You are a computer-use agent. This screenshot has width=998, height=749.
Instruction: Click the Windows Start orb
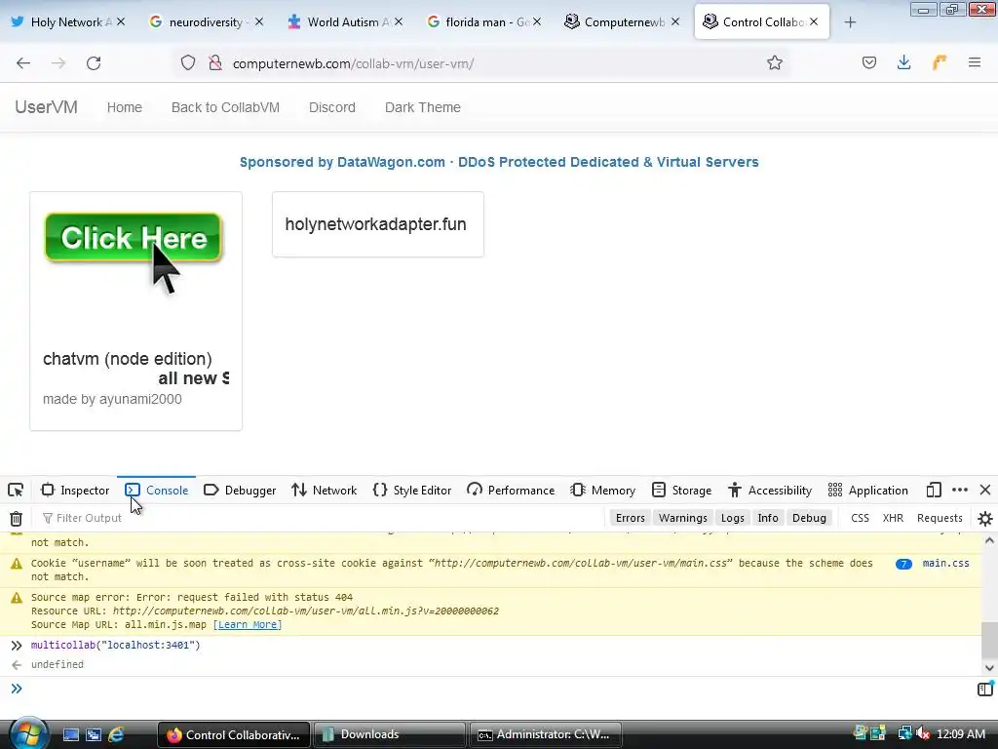pyautogui.click(x=28, y=733)
